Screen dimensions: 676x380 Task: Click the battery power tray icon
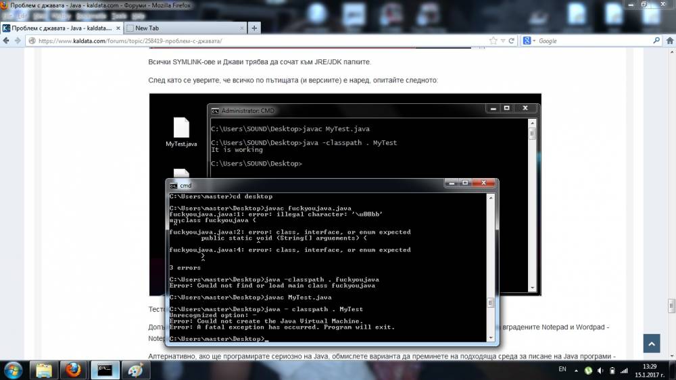point(612,370)
